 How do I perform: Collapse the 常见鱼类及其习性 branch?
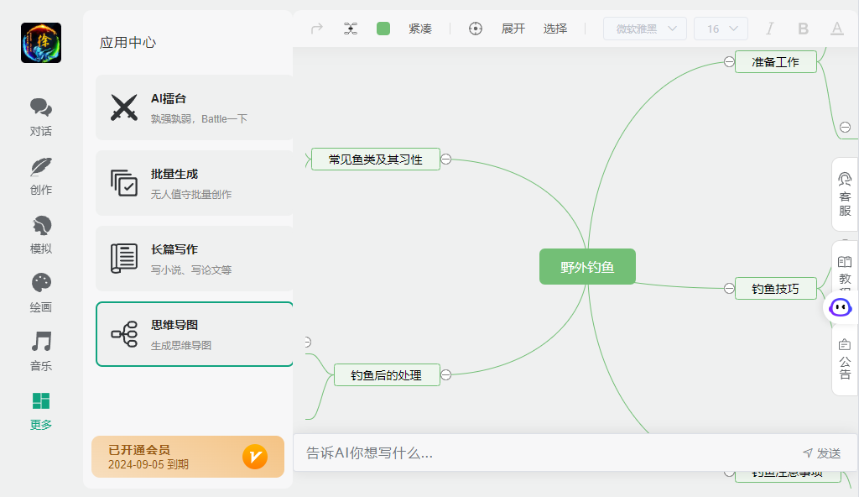[446, 159]
